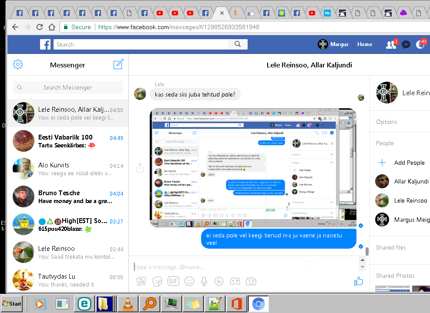Screen dimensions: 430x313
Task: Open GIF picker icon
Action: [x=173, y=281]
